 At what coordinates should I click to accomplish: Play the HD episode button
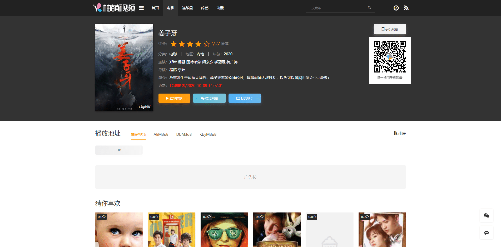click(119, 150)
